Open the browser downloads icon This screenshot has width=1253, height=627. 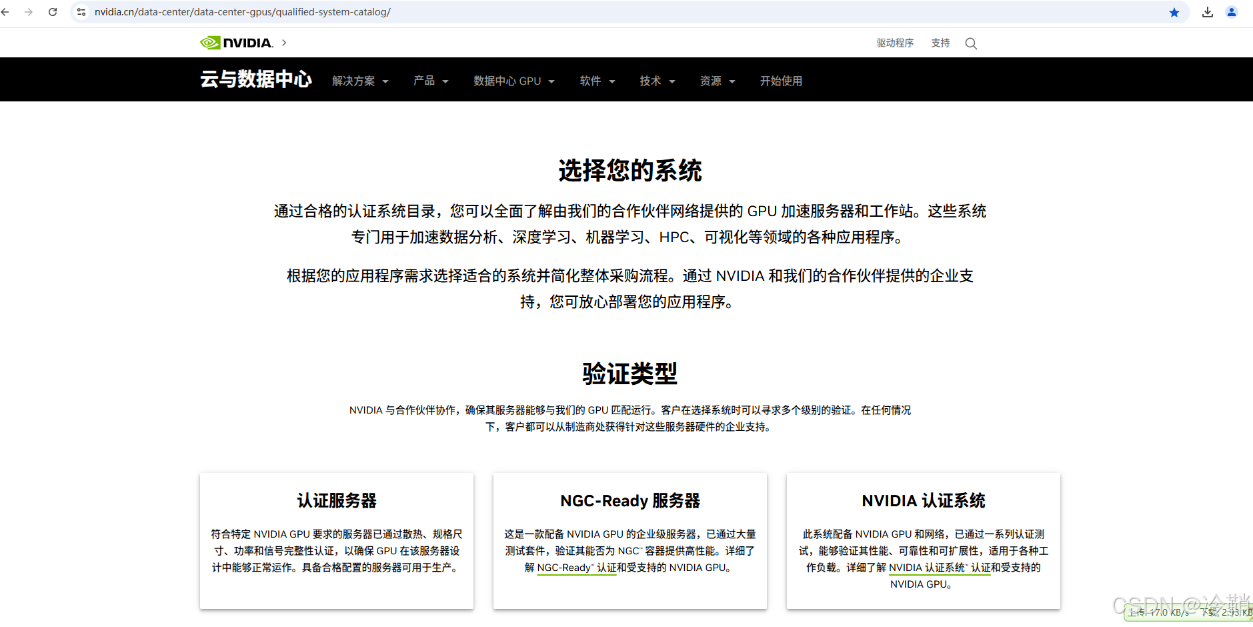[1208, 12]
